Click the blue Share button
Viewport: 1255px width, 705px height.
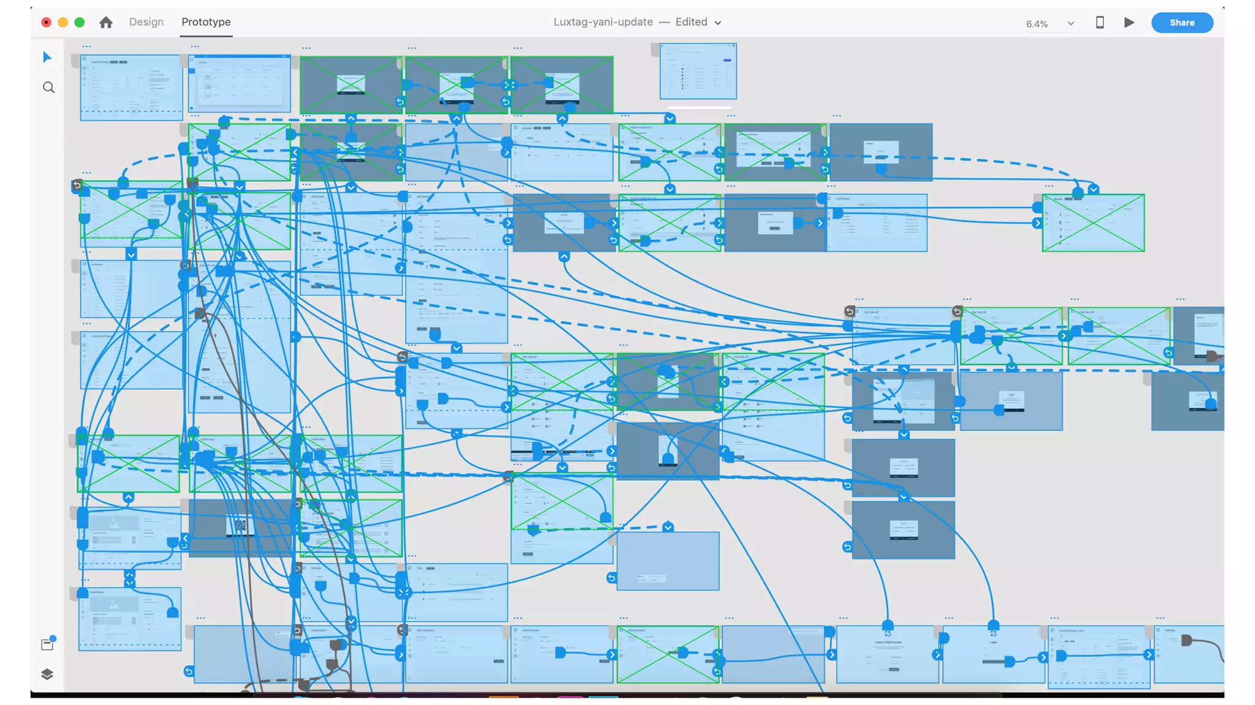(x=1181, y=23)
